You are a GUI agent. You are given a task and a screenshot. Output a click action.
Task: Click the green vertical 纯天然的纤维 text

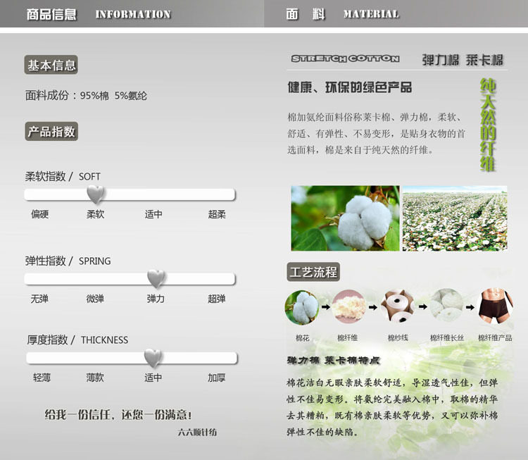(x=488, y=125)
